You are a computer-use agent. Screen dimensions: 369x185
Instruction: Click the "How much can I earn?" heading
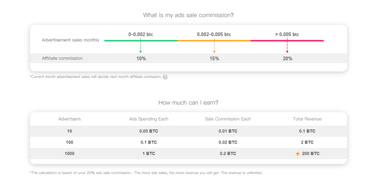coord(188,103)
